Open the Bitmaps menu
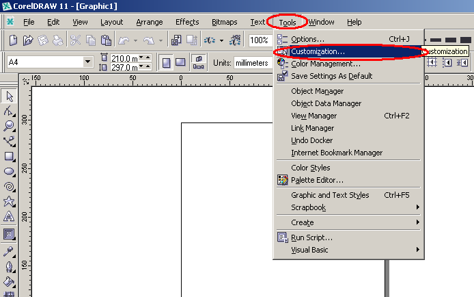The width and height of the screenshot is (474, 297). 224,22
